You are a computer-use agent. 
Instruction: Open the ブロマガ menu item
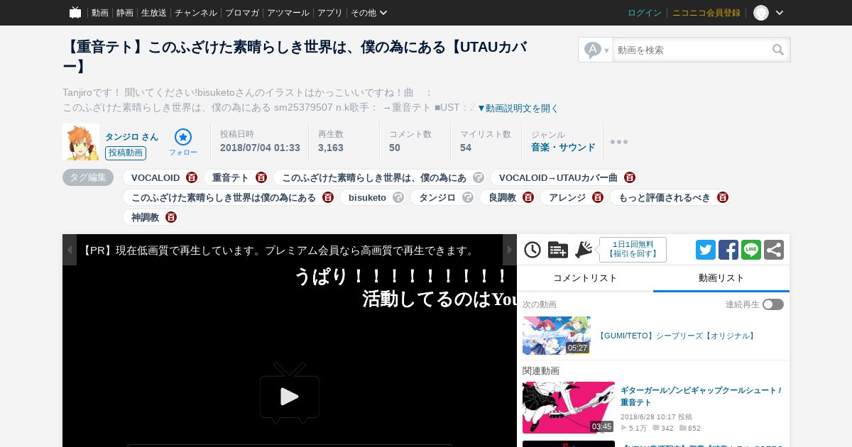click(x=242, y=13)
